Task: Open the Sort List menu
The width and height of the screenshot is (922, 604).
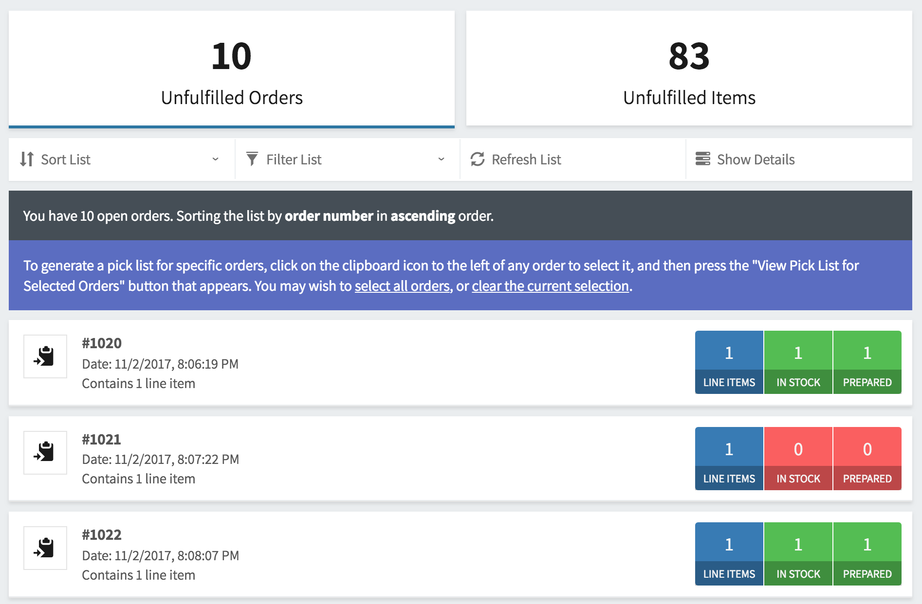Action: [122, 160]
